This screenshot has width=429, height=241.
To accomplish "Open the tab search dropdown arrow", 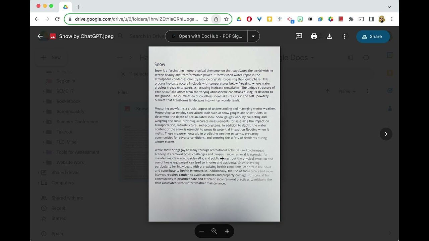I will 389,7.
